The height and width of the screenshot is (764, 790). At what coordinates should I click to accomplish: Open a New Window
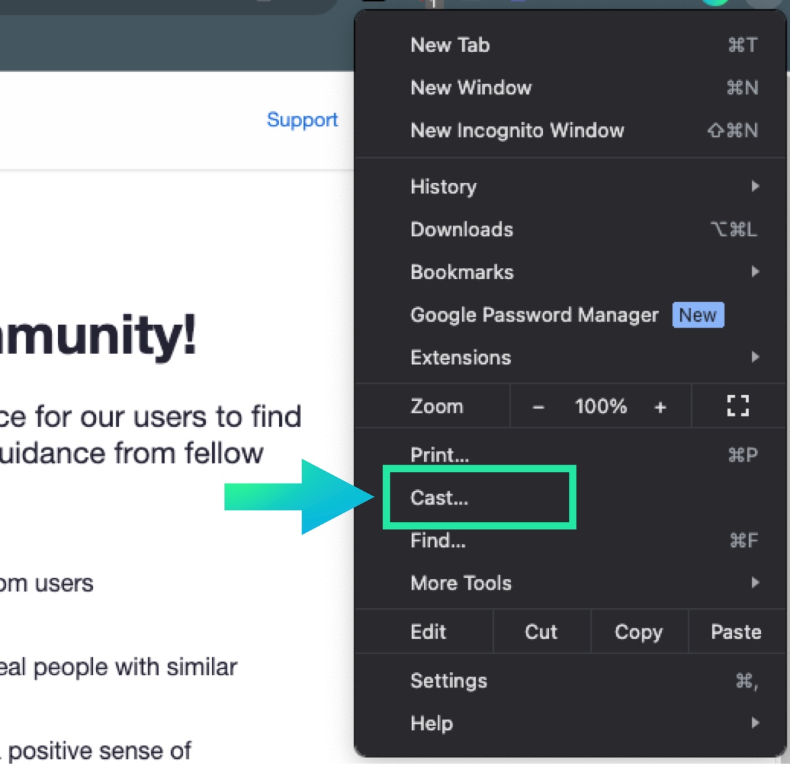click(471, 88)
